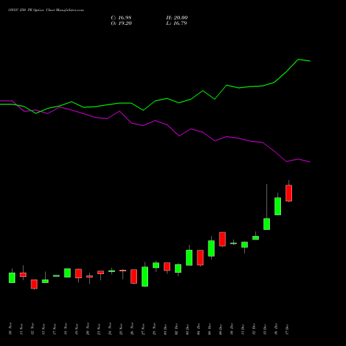Click the "27 Nov" date label on axis

click(143, 329)
